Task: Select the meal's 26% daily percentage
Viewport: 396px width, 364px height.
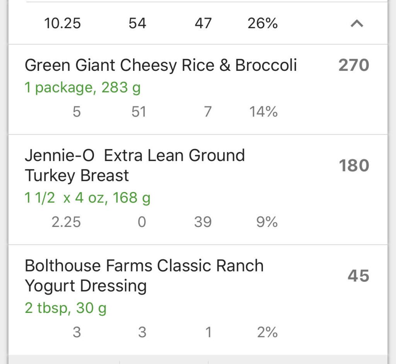Action: pos(263,23)
